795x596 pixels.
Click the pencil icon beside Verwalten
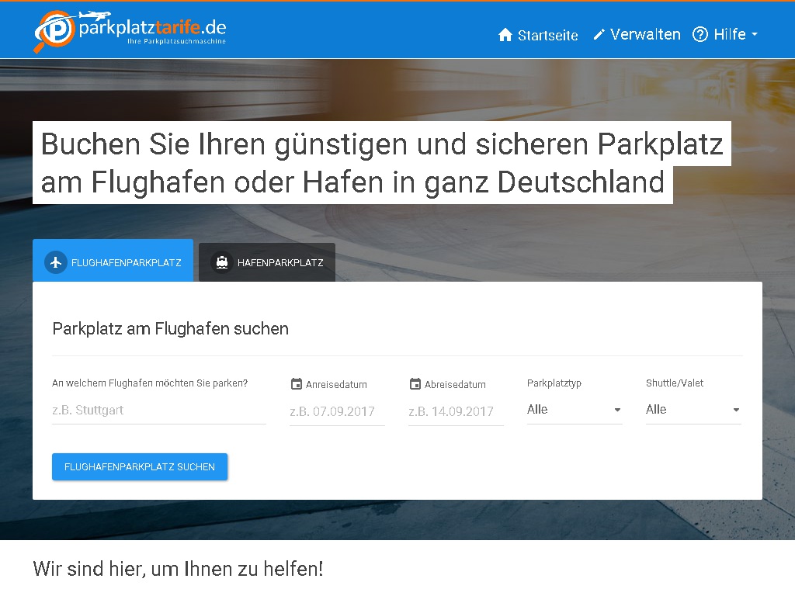[599, 35]
